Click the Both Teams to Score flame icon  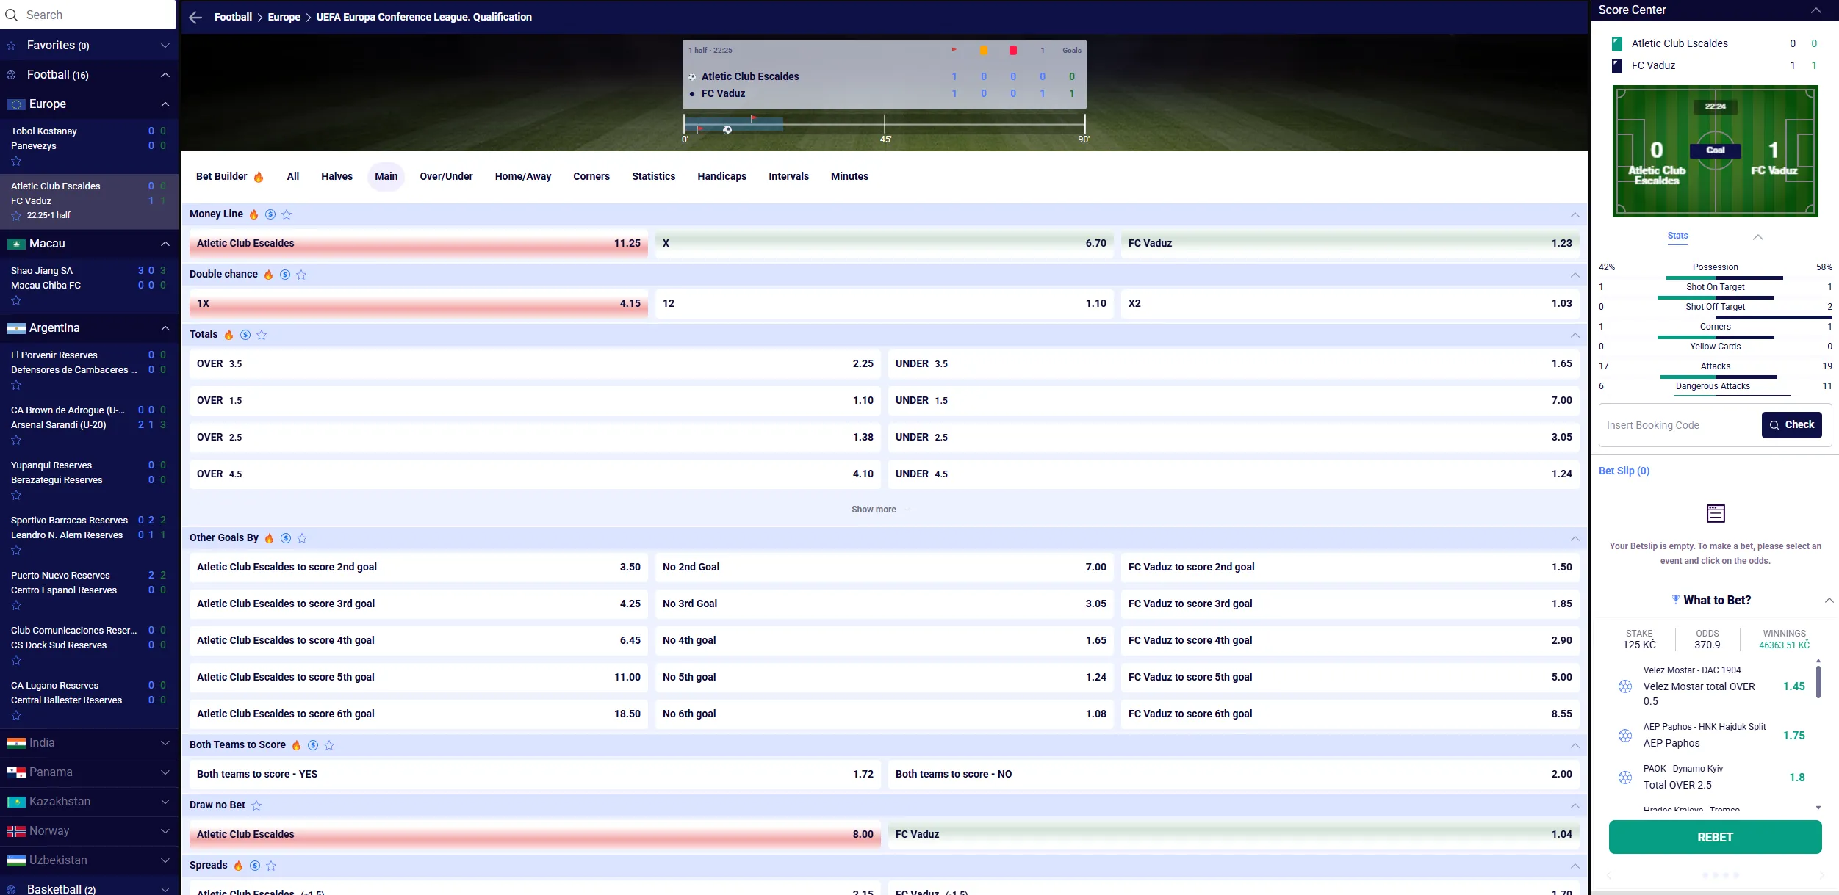(296, 745)
